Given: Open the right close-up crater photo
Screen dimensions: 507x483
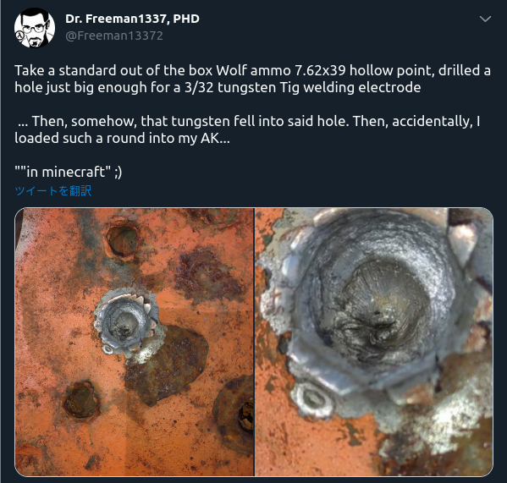Looking at the screenshot, I should tap(374, 342).
